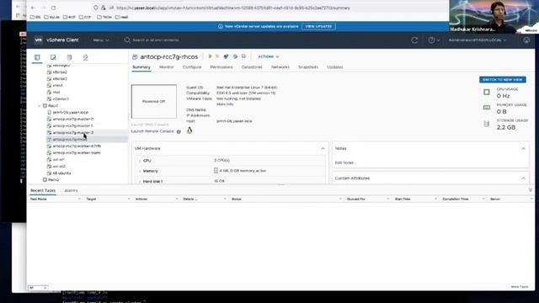Click the storage usage icon

[487, 124]
